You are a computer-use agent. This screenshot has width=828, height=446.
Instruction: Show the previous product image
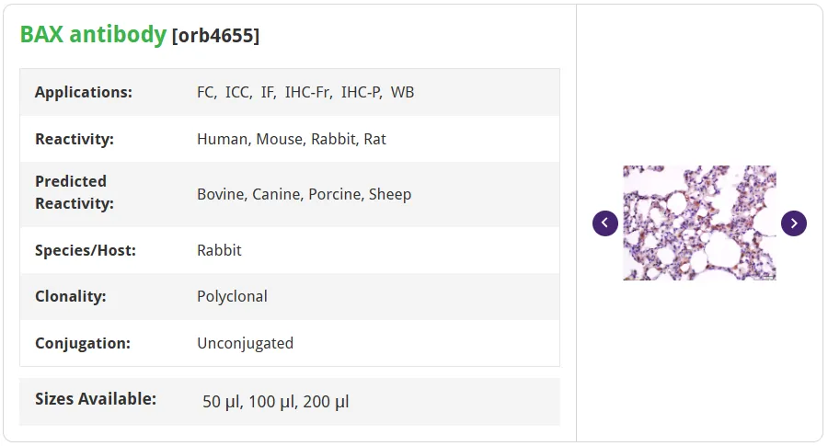point(605,223)
